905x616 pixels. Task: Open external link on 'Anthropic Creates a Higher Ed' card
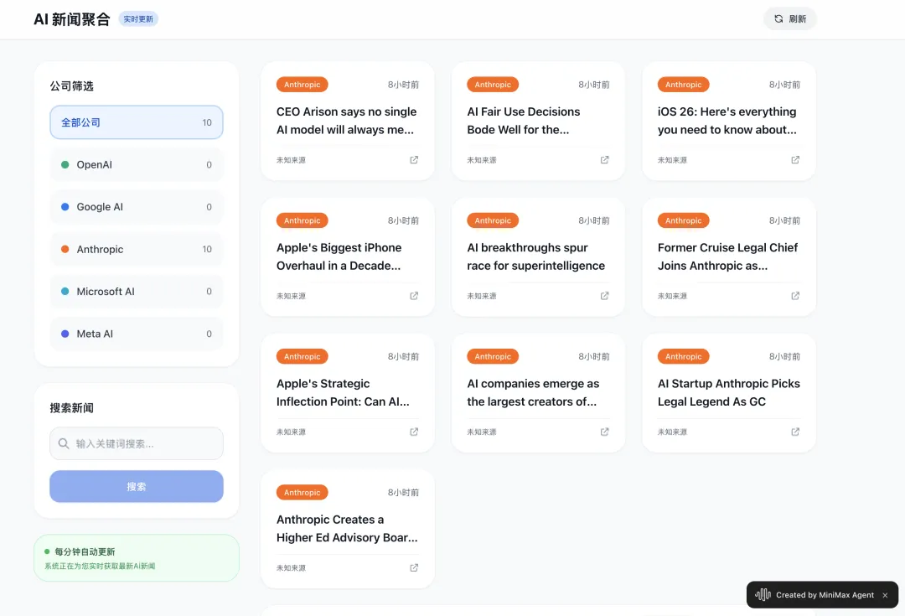414,567
